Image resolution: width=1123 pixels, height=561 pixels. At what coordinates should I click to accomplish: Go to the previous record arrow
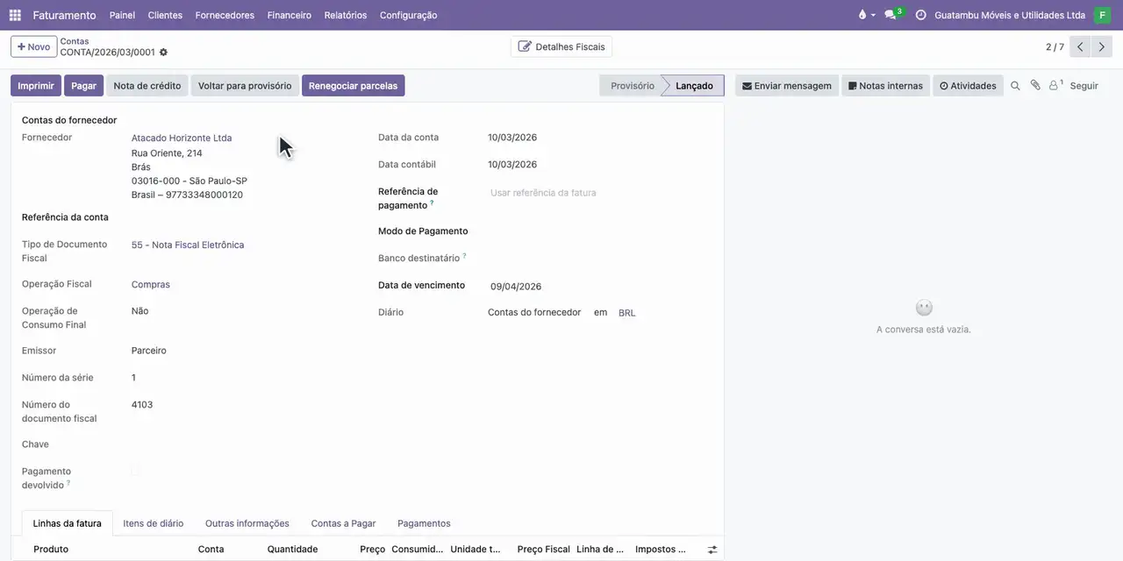pos(1080,47)
